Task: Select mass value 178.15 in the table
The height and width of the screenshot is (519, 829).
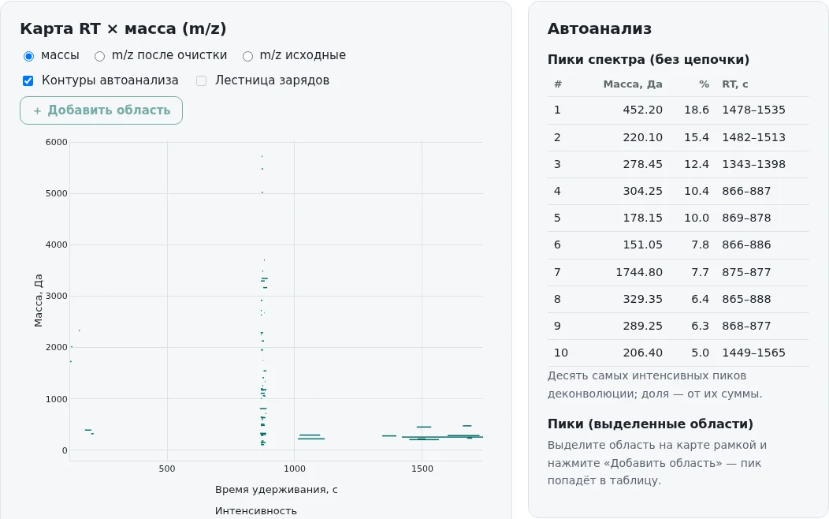Action: pos(642,218)
